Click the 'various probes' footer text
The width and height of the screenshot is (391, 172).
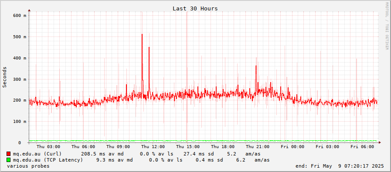click(x=28, y=166)
